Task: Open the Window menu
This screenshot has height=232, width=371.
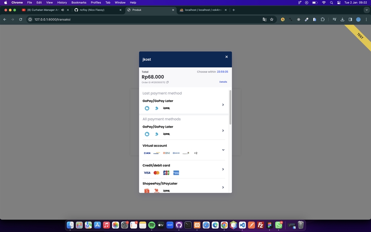Action: click(120, 3)
